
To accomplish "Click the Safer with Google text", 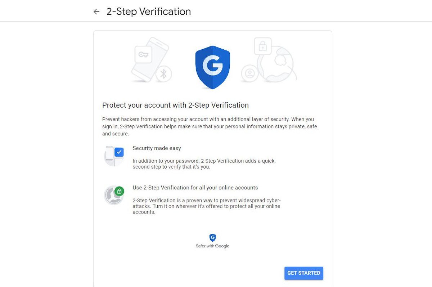I will click(x=212, y=246).
